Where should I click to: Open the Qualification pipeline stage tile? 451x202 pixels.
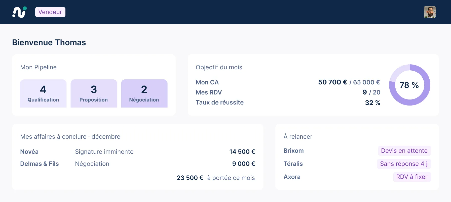[x=43, y=93]
